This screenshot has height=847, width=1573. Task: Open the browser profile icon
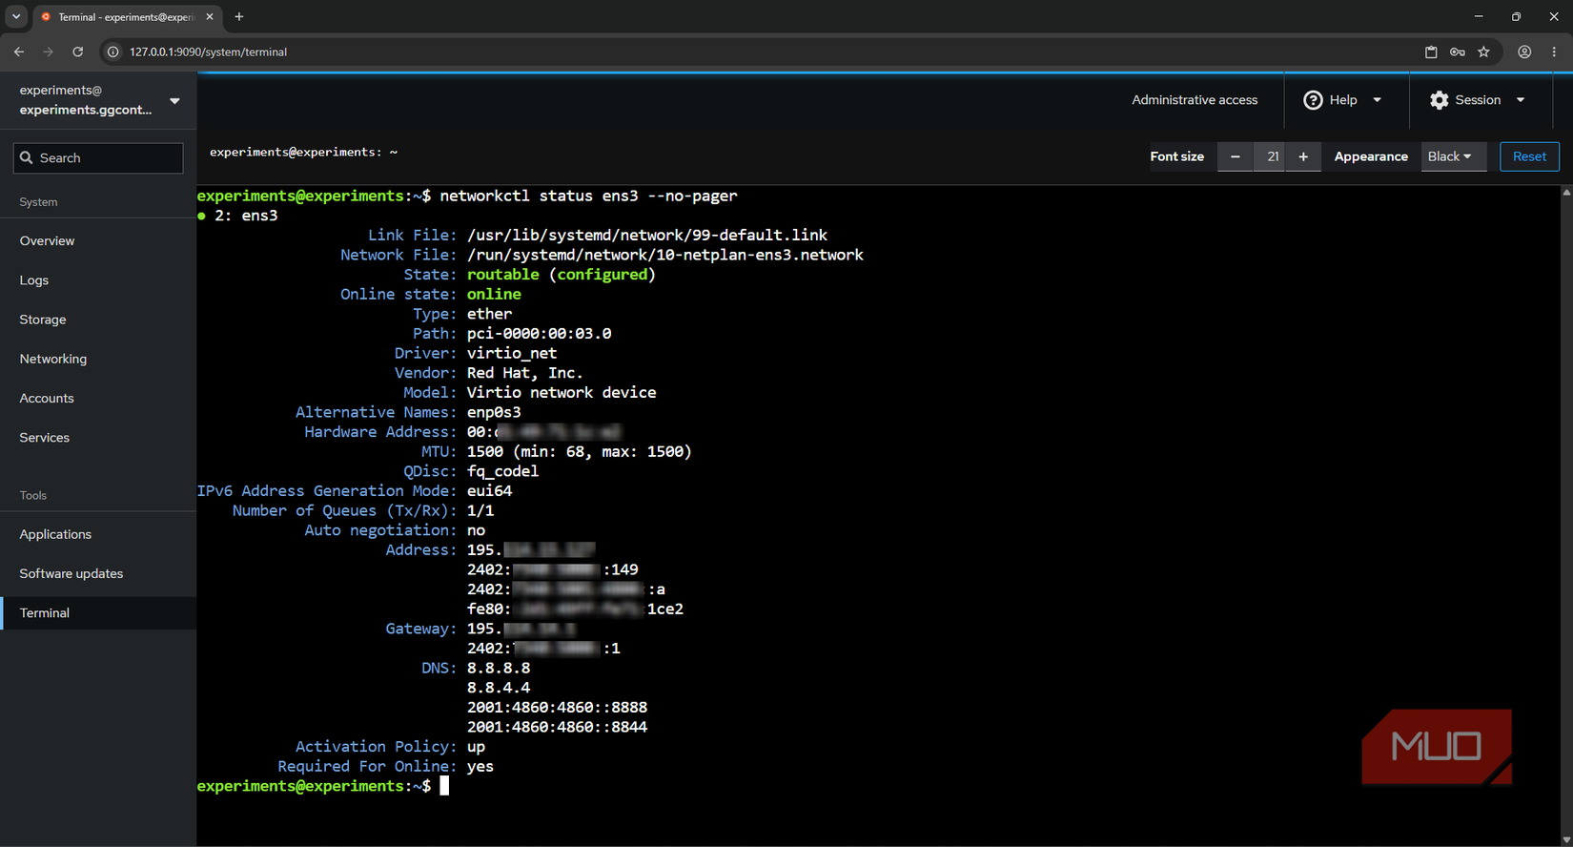coord(1524,52)
